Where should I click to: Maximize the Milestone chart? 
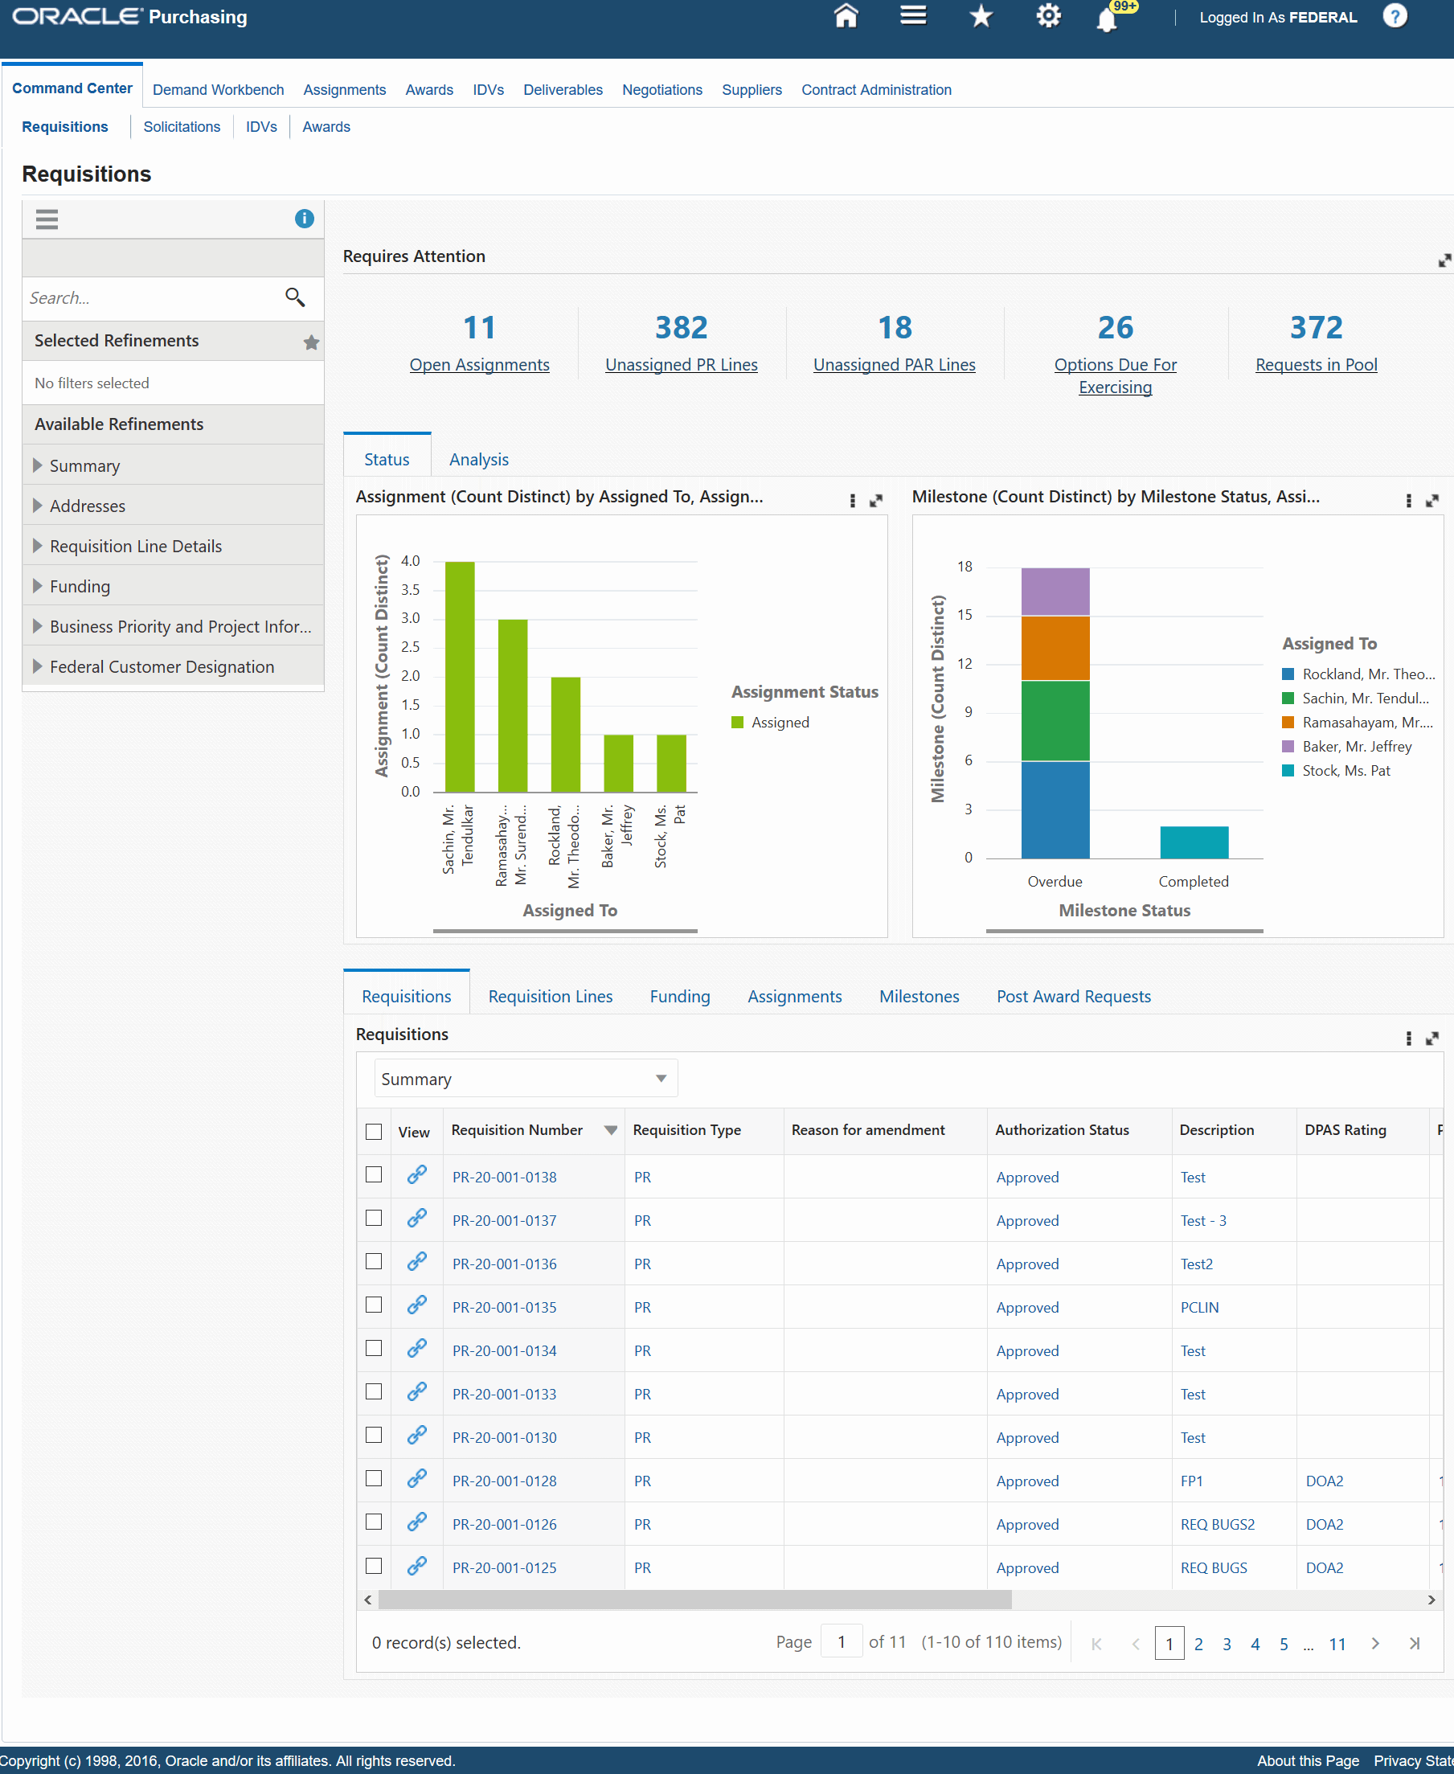1432,500
